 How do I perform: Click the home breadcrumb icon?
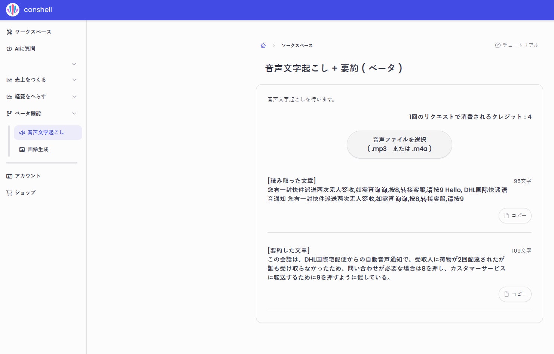coord(263,45)
